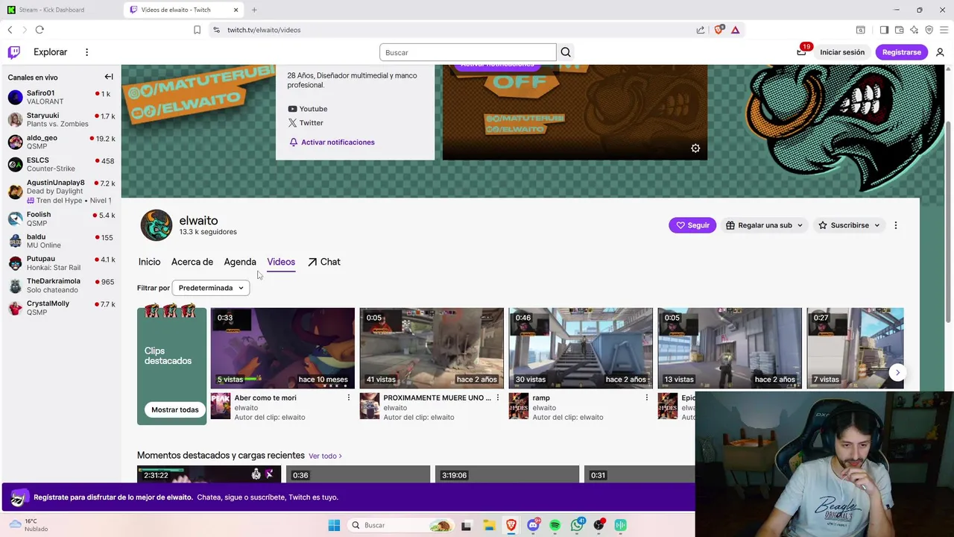Open the Twitch home logo

(x=13, y=52)
